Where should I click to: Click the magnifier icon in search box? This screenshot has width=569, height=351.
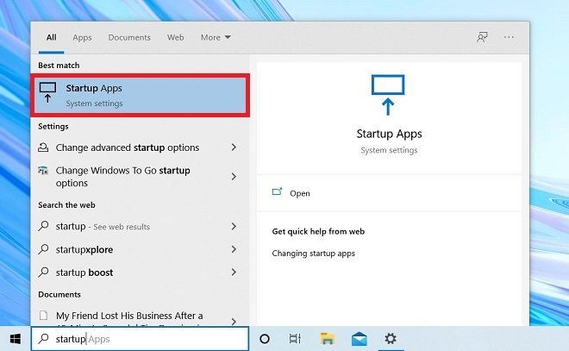[44, 339]
